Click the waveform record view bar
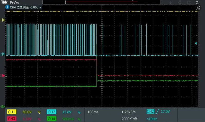Viewport: 205px width, 122px height. tap(102, 2)
